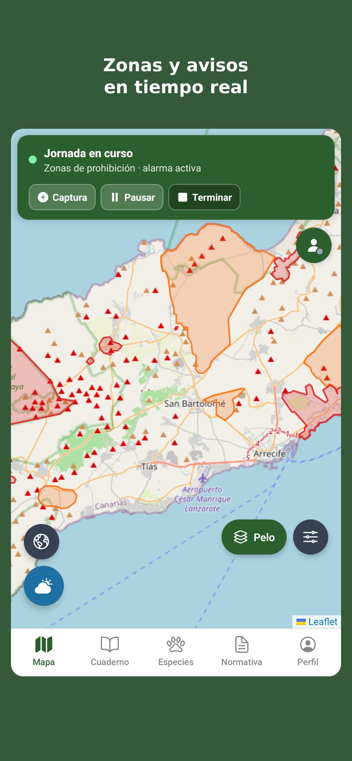This screenshot has width=352, height=761.
Task: Switch to the Normativa tab
Action: pos(242,651)
